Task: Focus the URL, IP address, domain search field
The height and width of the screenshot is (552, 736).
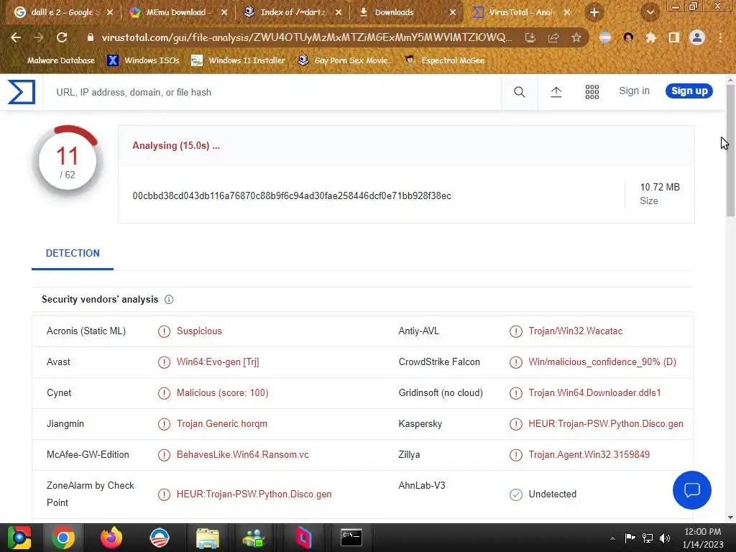Action: [272, 92]
